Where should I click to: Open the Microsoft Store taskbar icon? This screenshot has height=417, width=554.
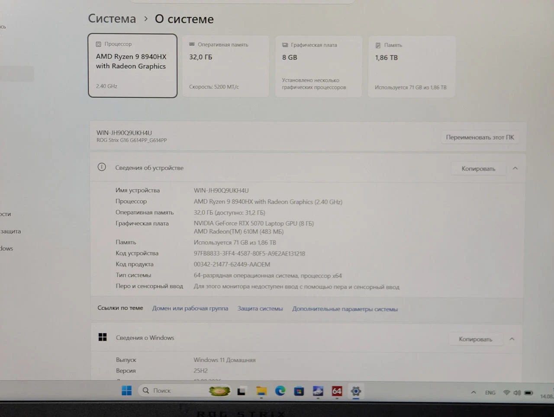click(x=299, y=391)
